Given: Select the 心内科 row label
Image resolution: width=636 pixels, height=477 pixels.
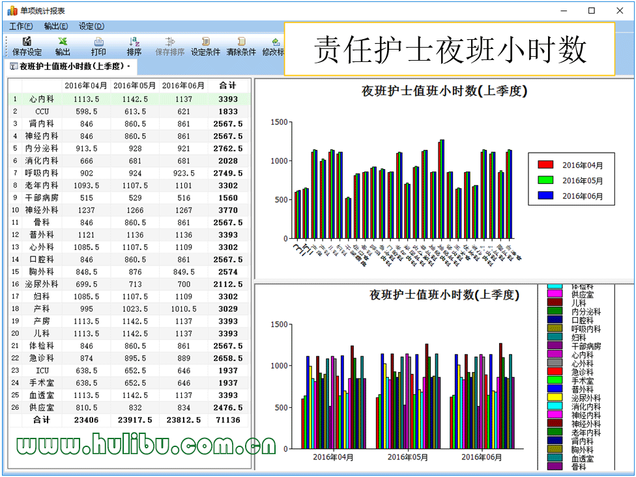Looking at the screenshot, I should tap(41, 99).
